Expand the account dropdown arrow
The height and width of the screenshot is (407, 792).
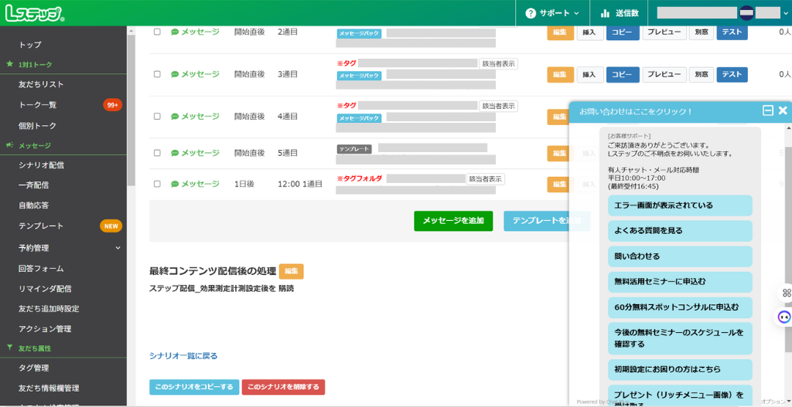pos(786,13)
